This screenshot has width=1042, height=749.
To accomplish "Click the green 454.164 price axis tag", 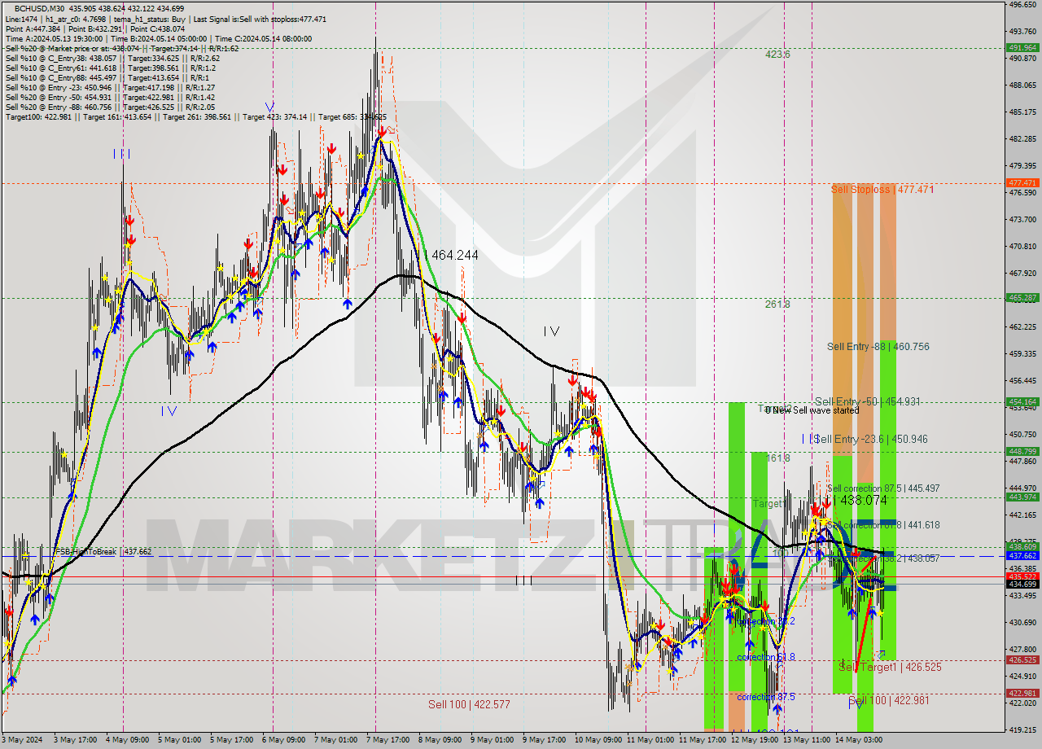I will pos(1022,401).
